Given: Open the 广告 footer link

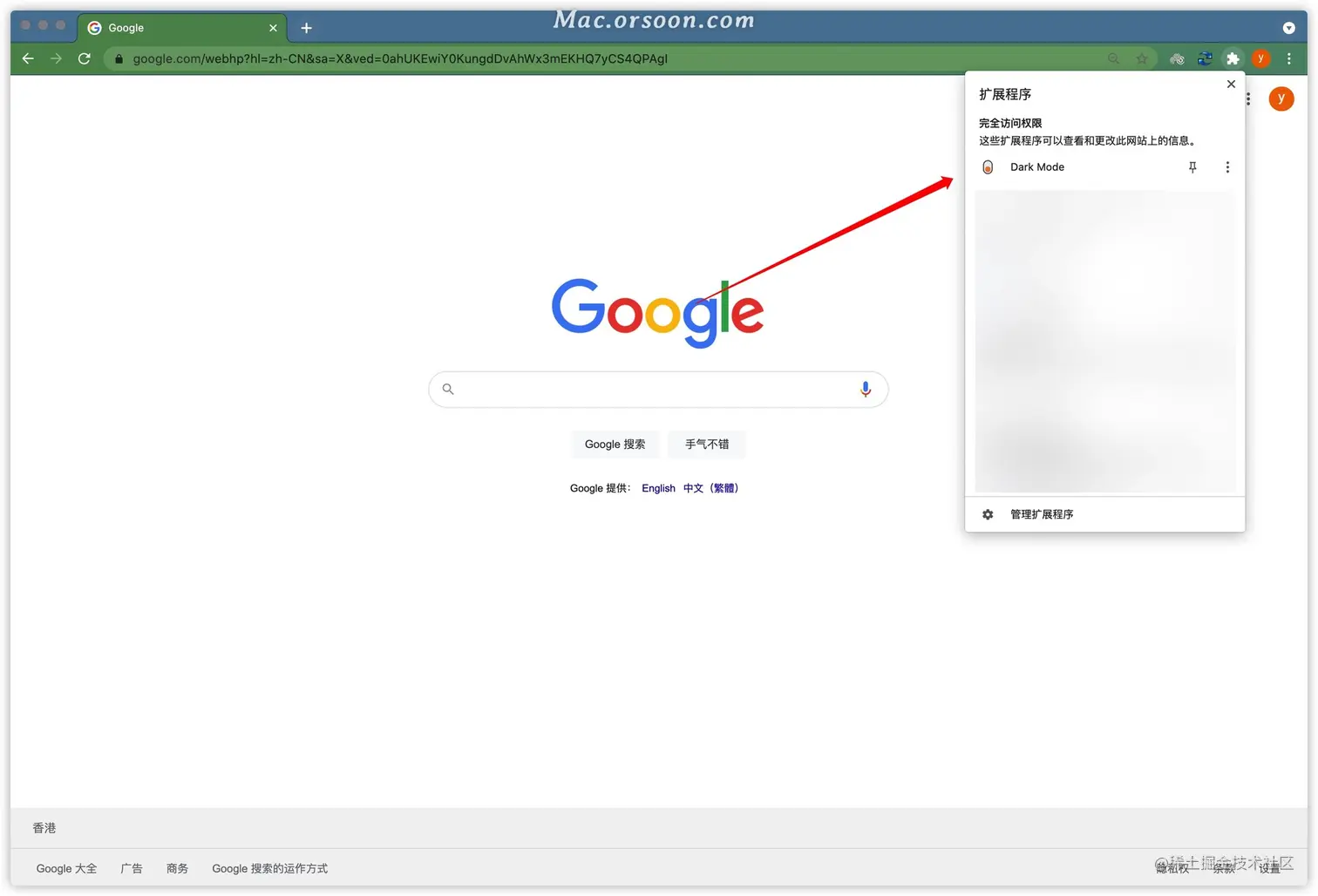Looking at the screenshot, I should (132, 868).
